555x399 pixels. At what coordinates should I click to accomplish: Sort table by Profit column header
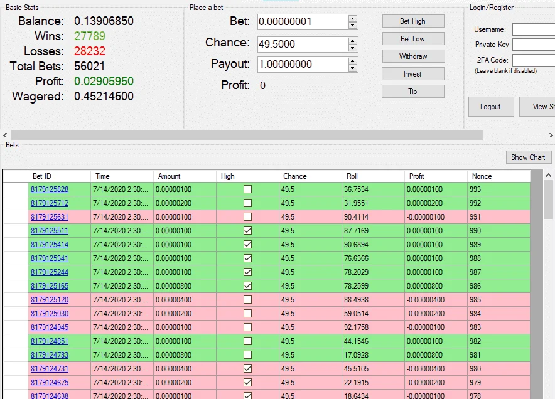click(436, 176)
